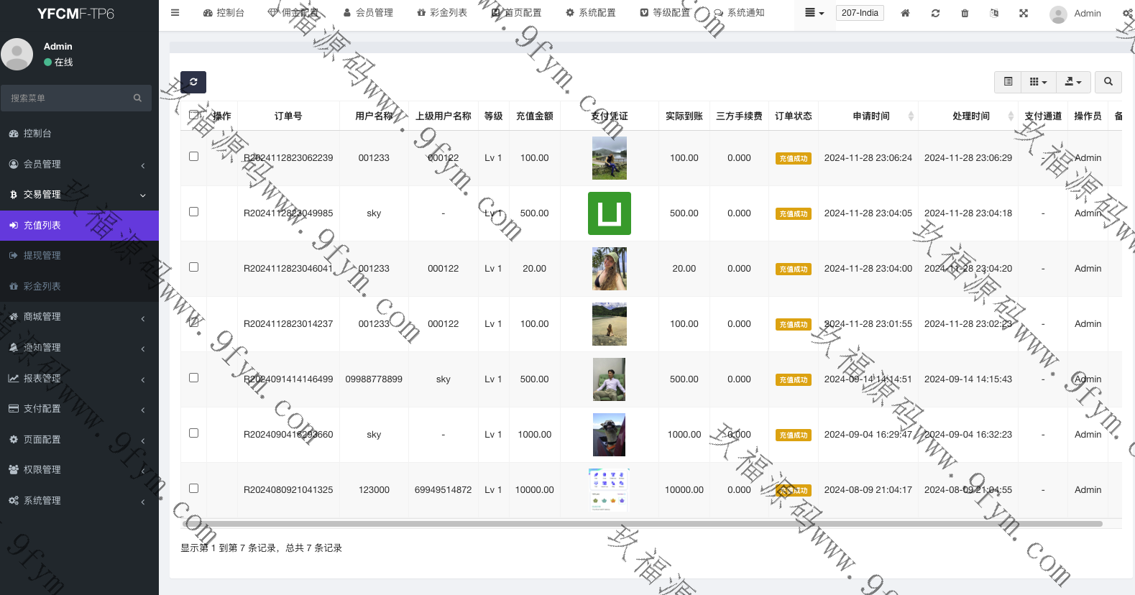Tick the checkbox for order R2024112823062239
Viewport: 1135px width, 595px height.
[x=193, y=157]
